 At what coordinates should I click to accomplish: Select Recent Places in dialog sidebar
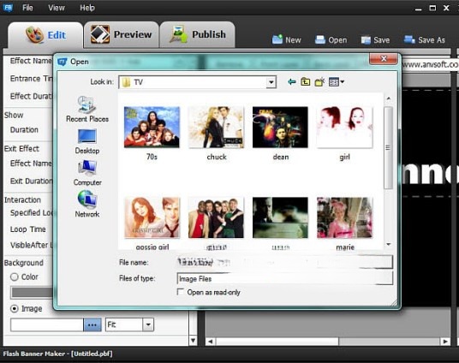(87, 110)
